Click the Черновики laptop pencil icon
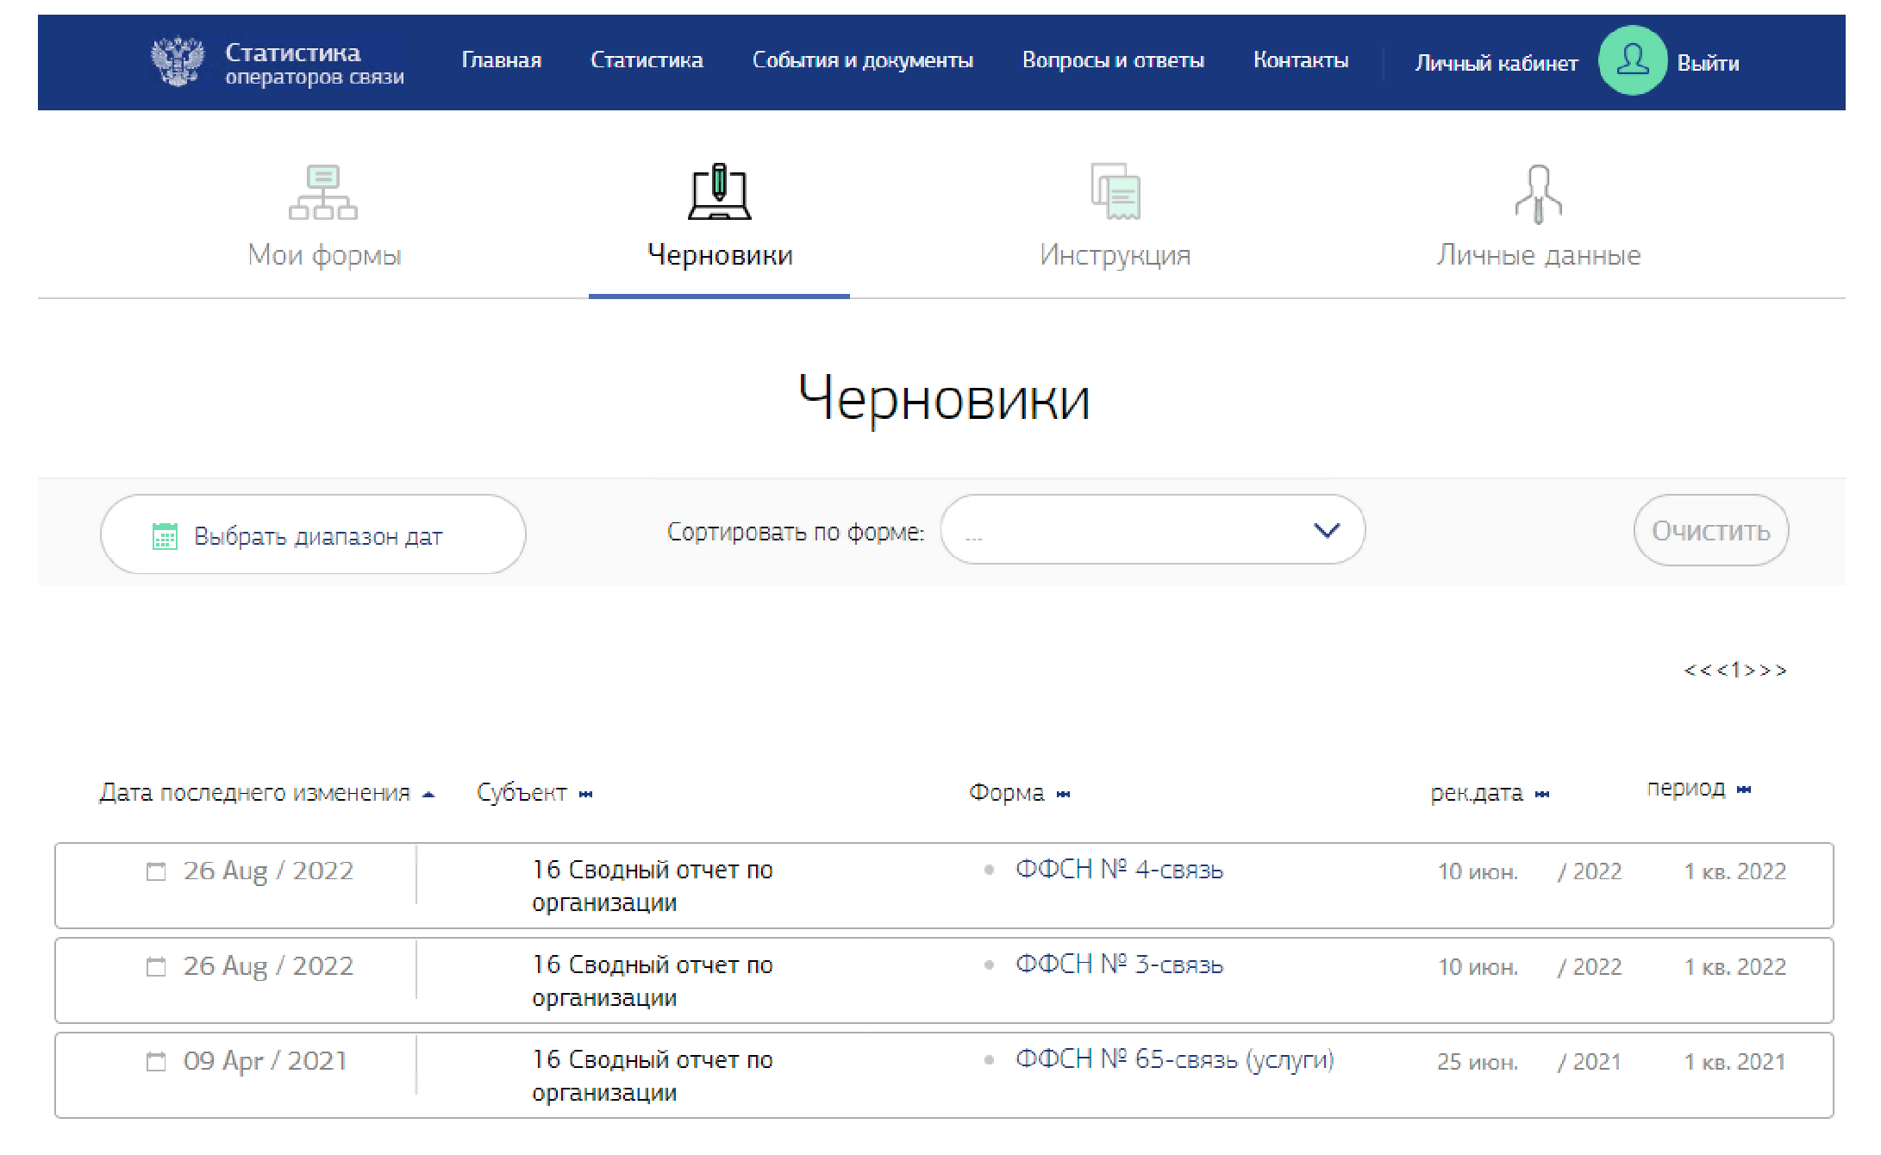 click(719, 192)
